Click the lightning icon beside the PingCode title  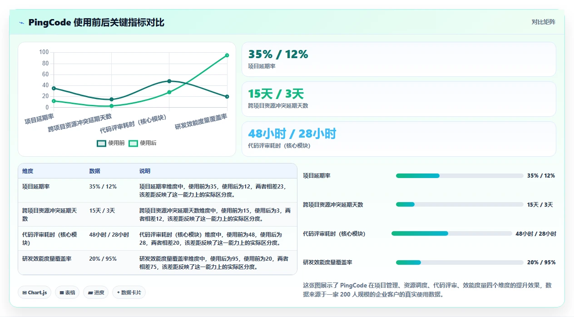click(21, 23)
